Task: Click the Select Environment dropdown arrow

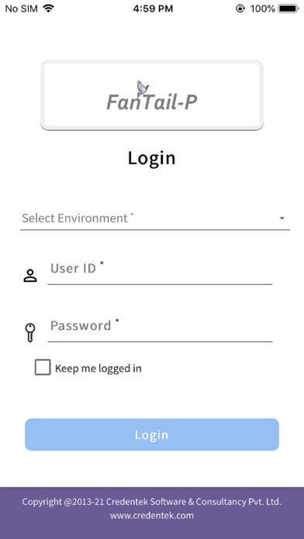Action: [x=282, y=218]
